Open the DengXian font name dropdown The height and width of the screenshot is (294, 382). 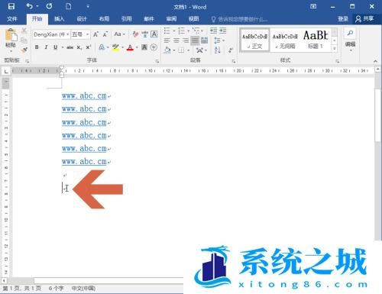coord(68,34)
